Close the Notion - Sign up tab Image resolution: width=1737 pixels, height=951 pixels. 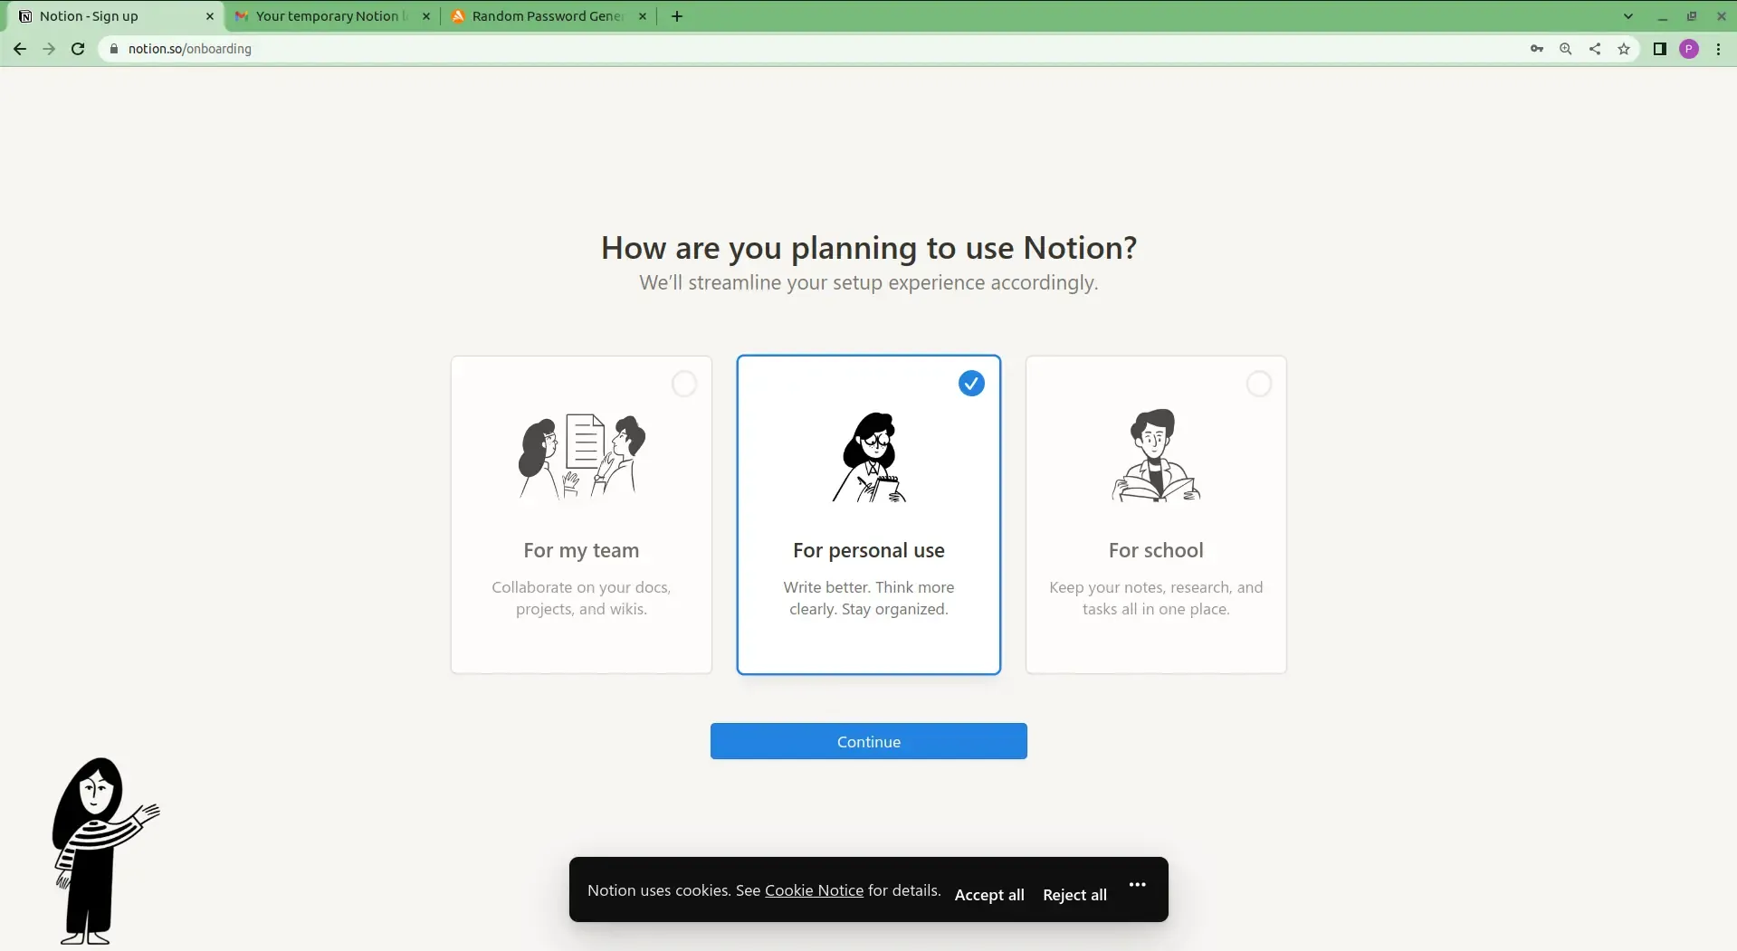point(210,16)
